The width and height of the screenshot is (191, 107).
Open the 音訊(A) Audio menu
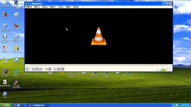(45, 7)
